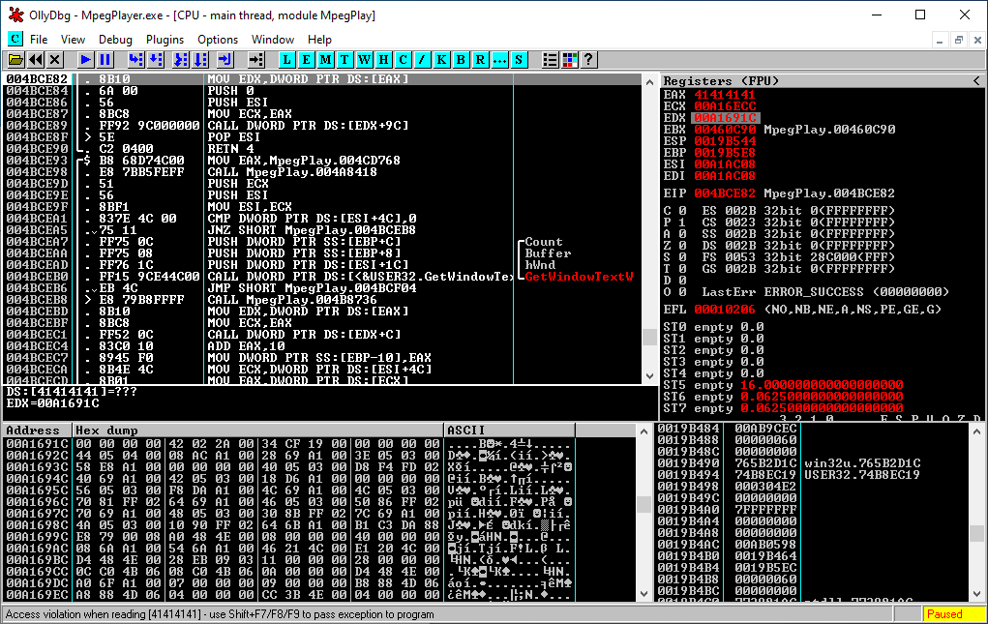Show CPU window via C button
Viewport: 988px width, 624px height.
click(x=403, y=60)
